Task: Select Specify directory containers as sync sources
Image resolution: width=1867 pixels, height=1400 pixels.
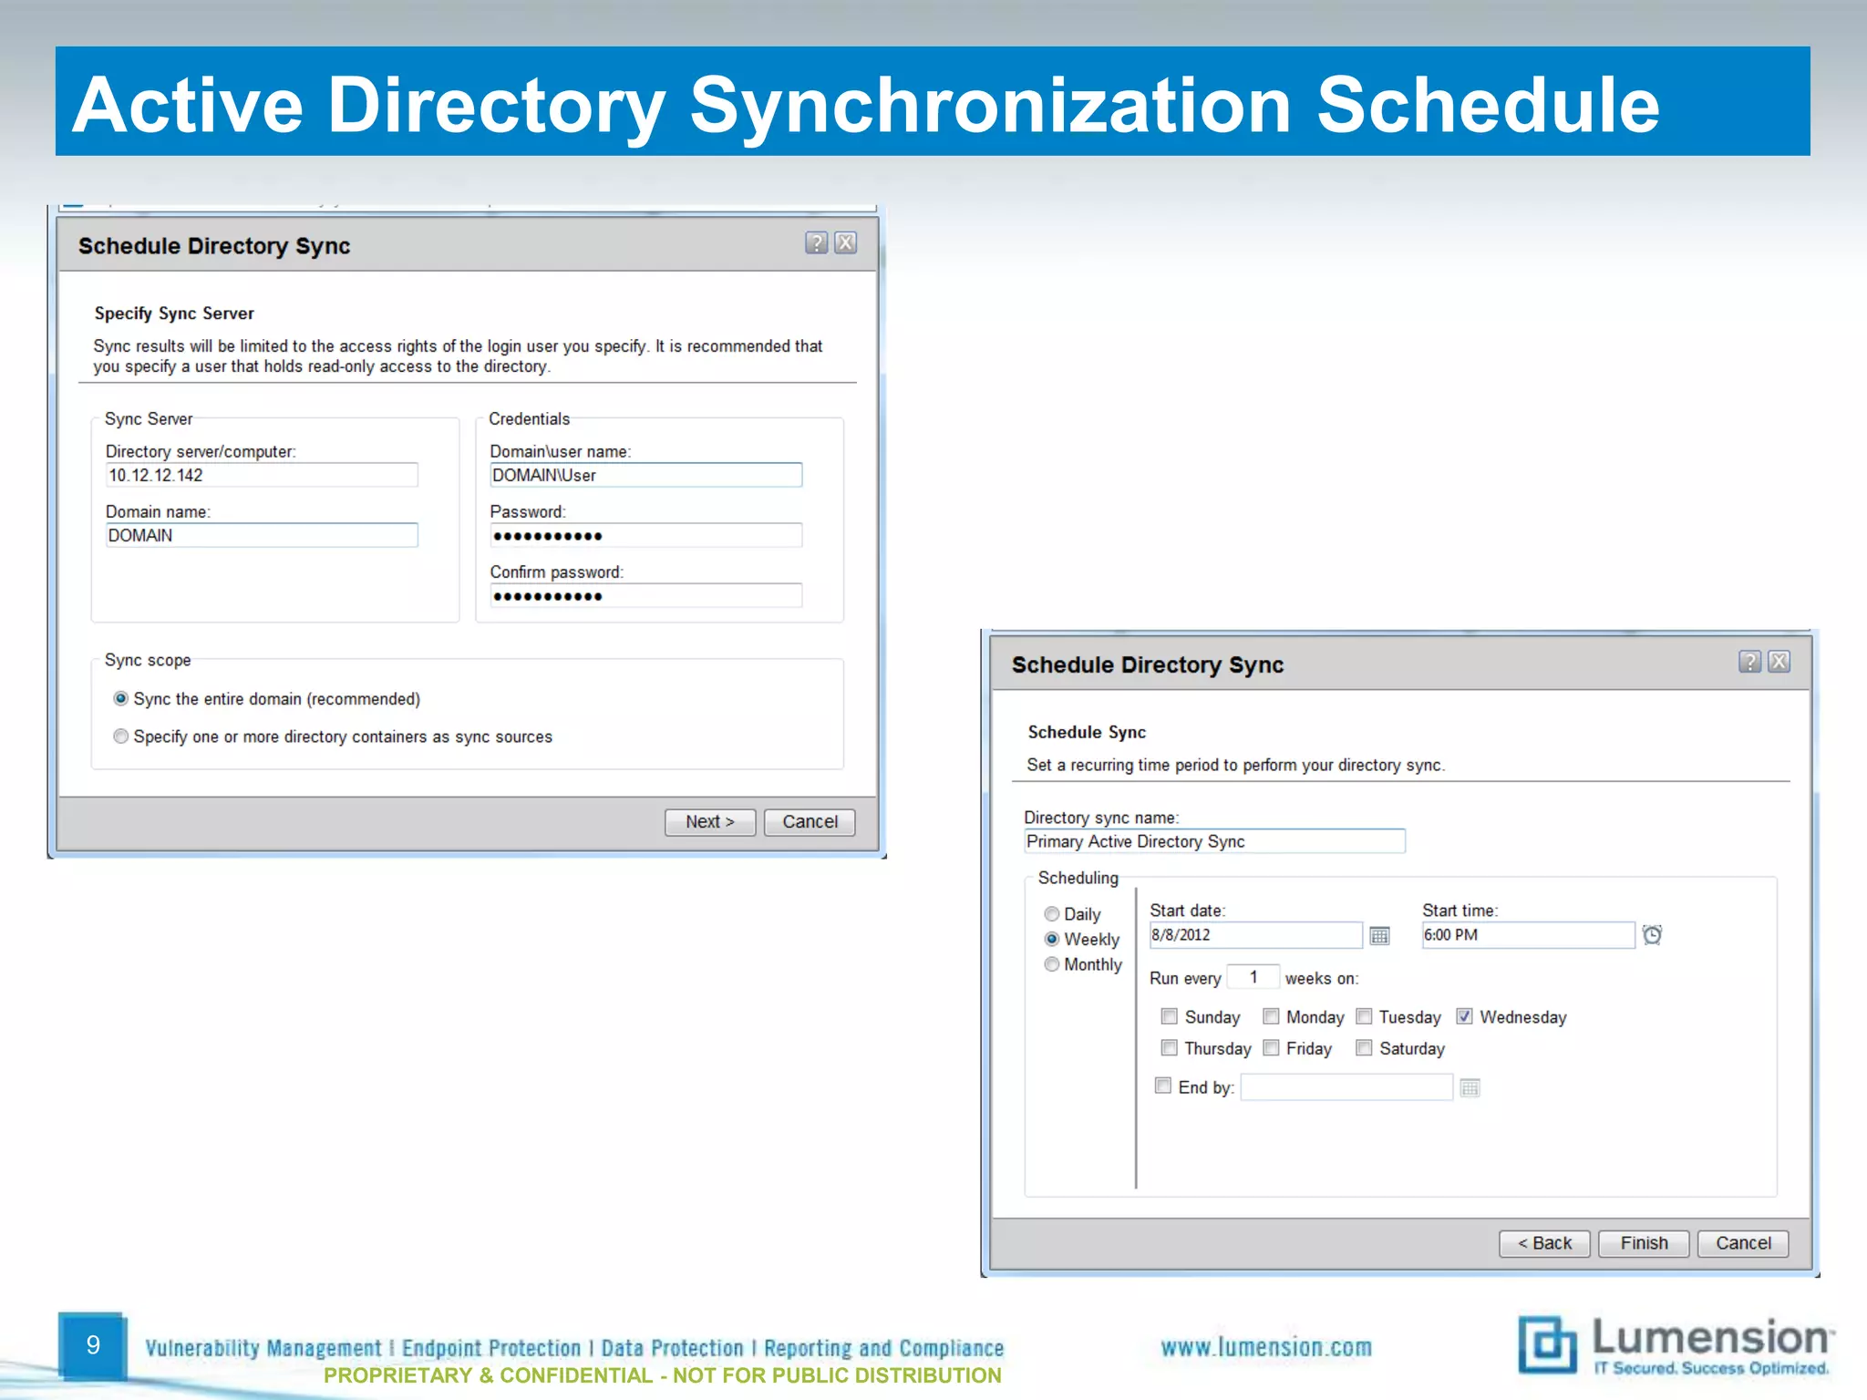Action: 120,736
